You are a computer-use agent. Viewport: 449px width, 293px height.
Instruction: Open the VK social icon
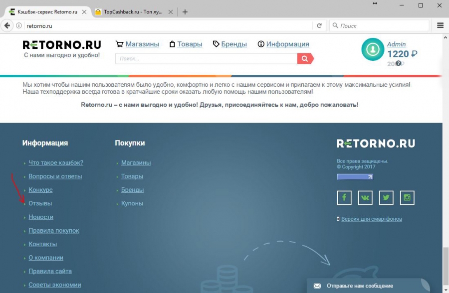coord(365,198)
